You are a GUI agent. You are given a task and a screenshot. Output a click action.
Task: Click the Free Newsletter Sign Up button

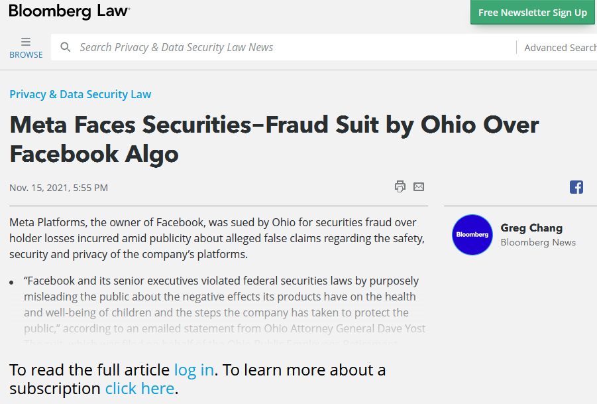pos(532,12)
